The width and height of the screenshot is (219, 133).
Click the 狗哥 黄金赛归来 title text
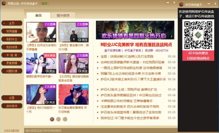click(73, 47)
